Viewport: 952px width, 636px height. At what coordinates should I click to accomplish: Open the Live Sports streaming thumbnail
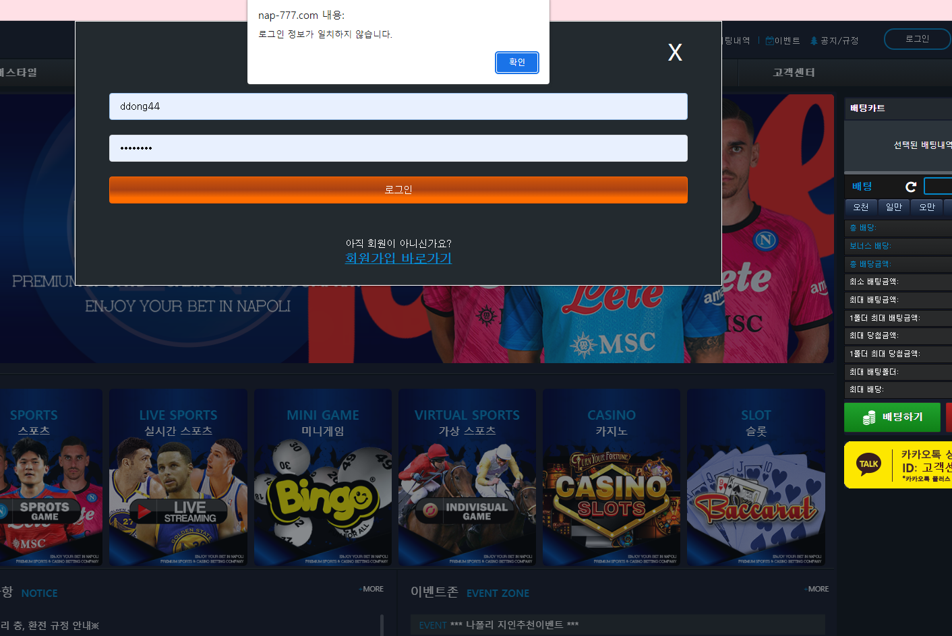[178, 477]
